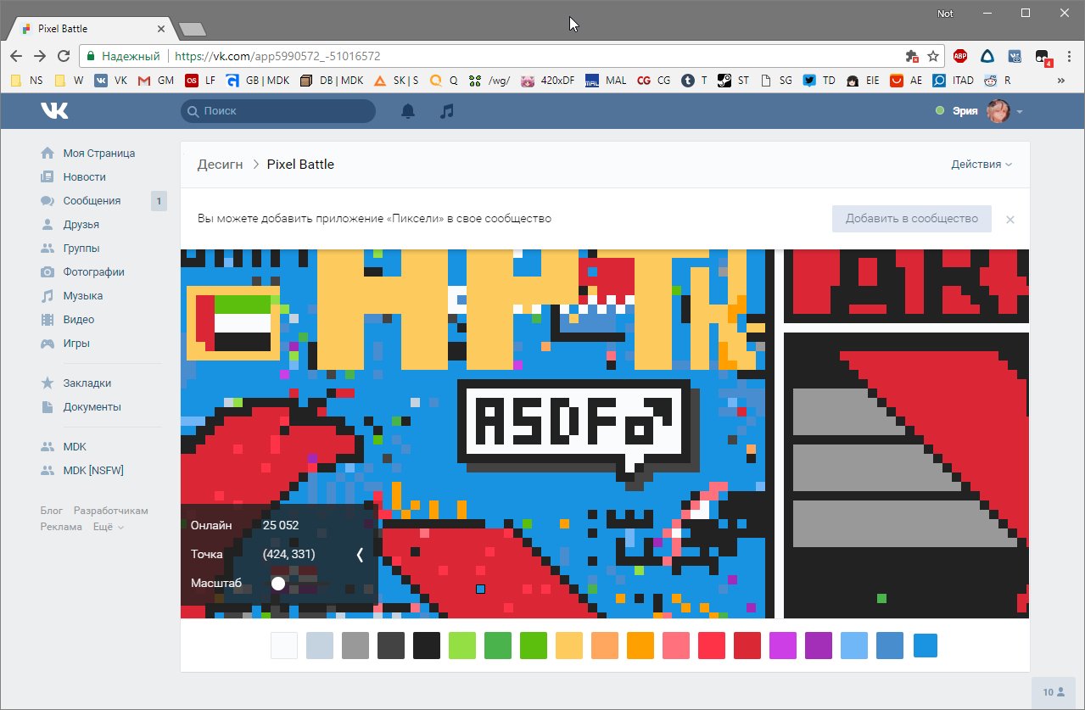Collapse the Pixel Battle stats panel chevron
This screenshot has height=710, width=1085.
tap(359, 555)
